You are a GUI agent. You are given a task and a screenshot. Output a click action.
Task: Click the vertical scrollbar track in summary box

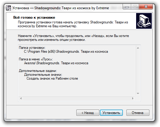138,71
